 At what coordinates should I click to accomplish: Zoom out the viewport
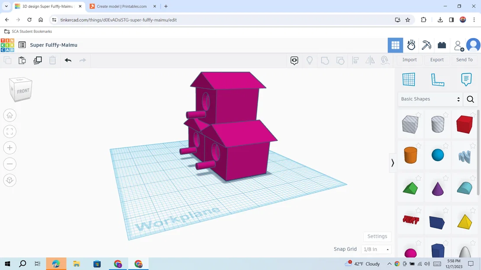click(x=10, y=164)
